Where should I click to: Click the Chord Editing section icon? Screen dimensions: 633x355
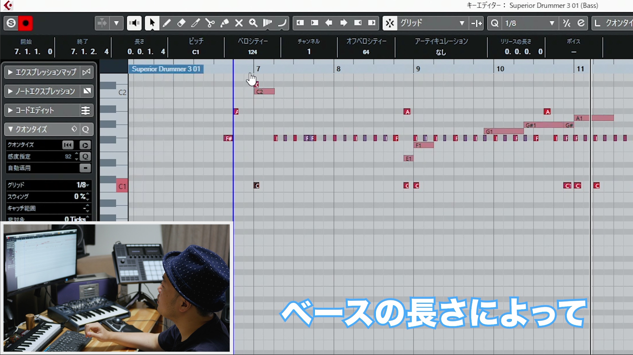pos(86,110)
